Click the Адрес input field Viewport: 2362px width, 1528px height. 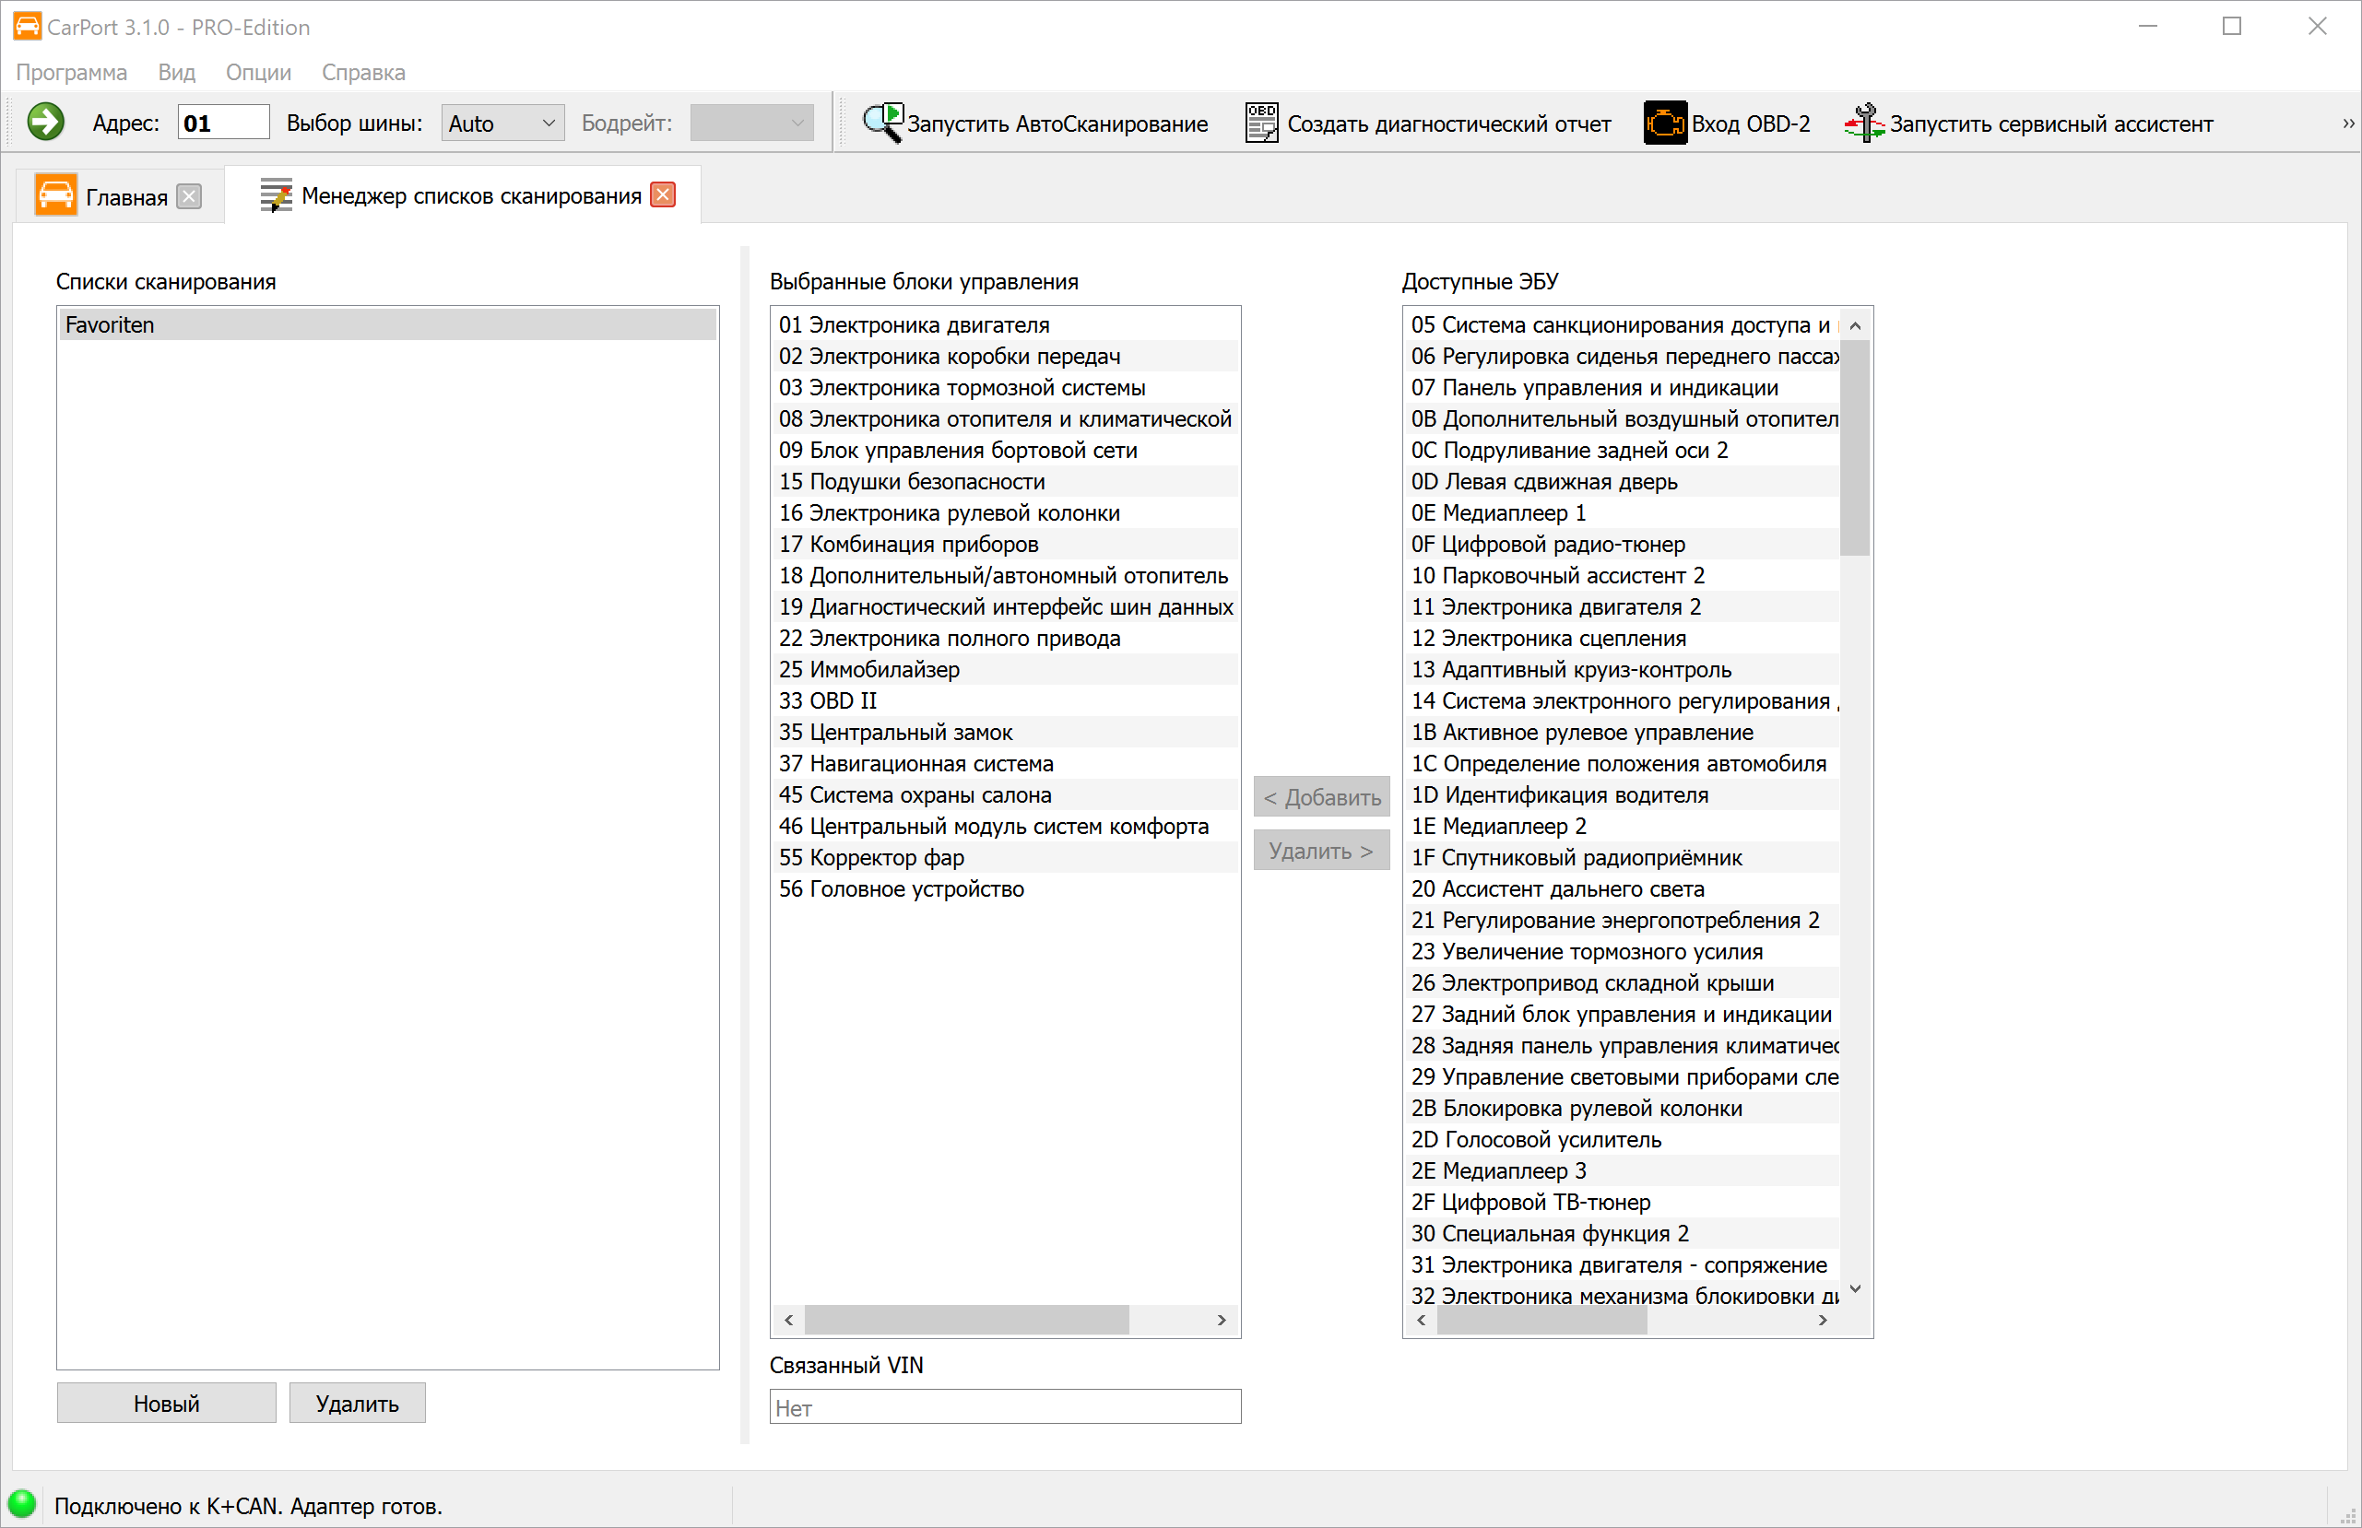click(223, 123)
